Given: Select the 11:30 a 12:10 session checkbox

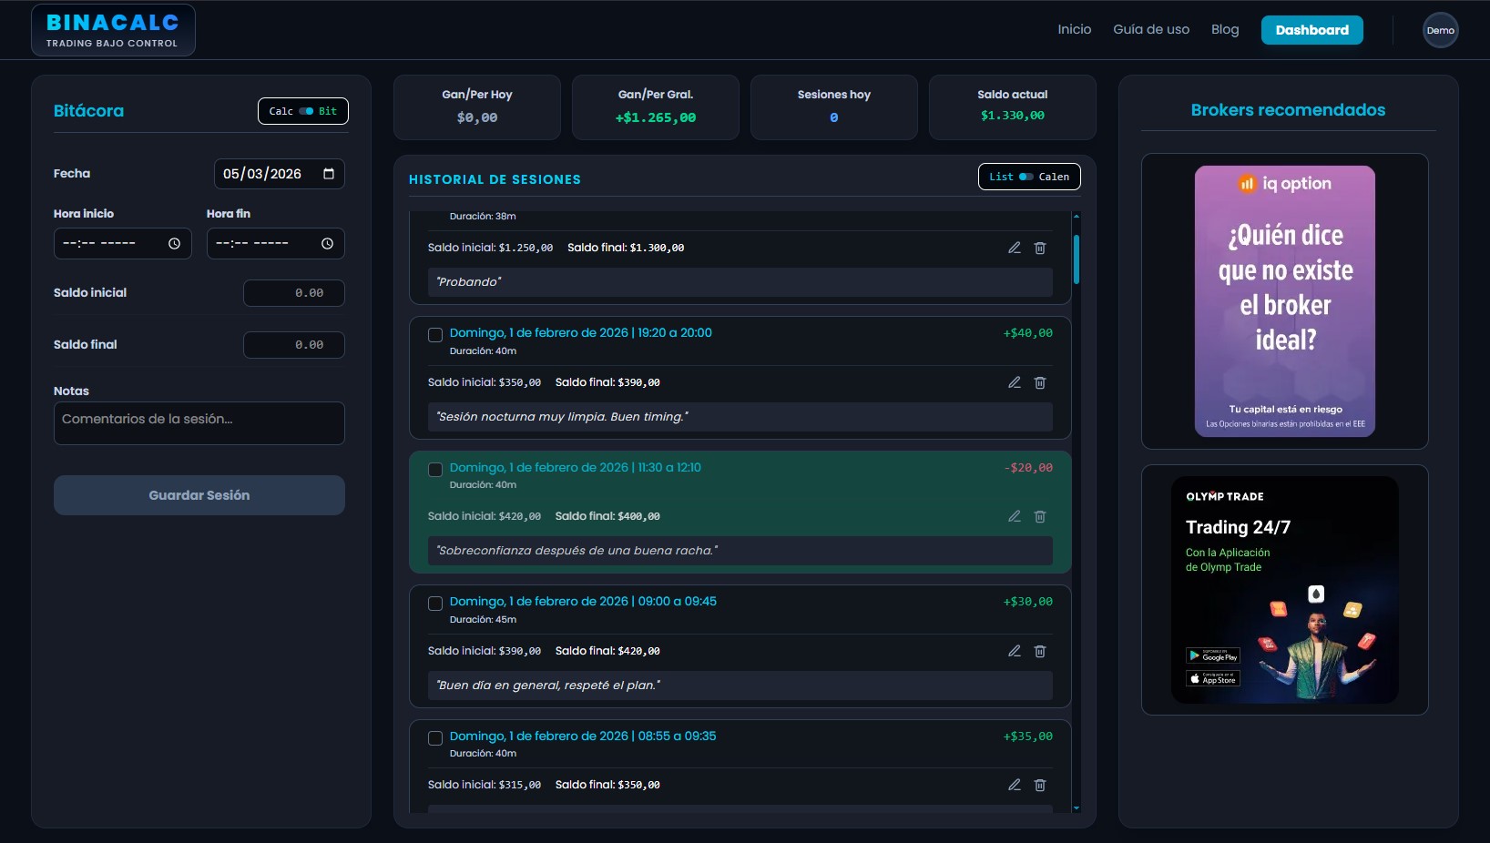Looking at the screenshot, I should (435, 470).
